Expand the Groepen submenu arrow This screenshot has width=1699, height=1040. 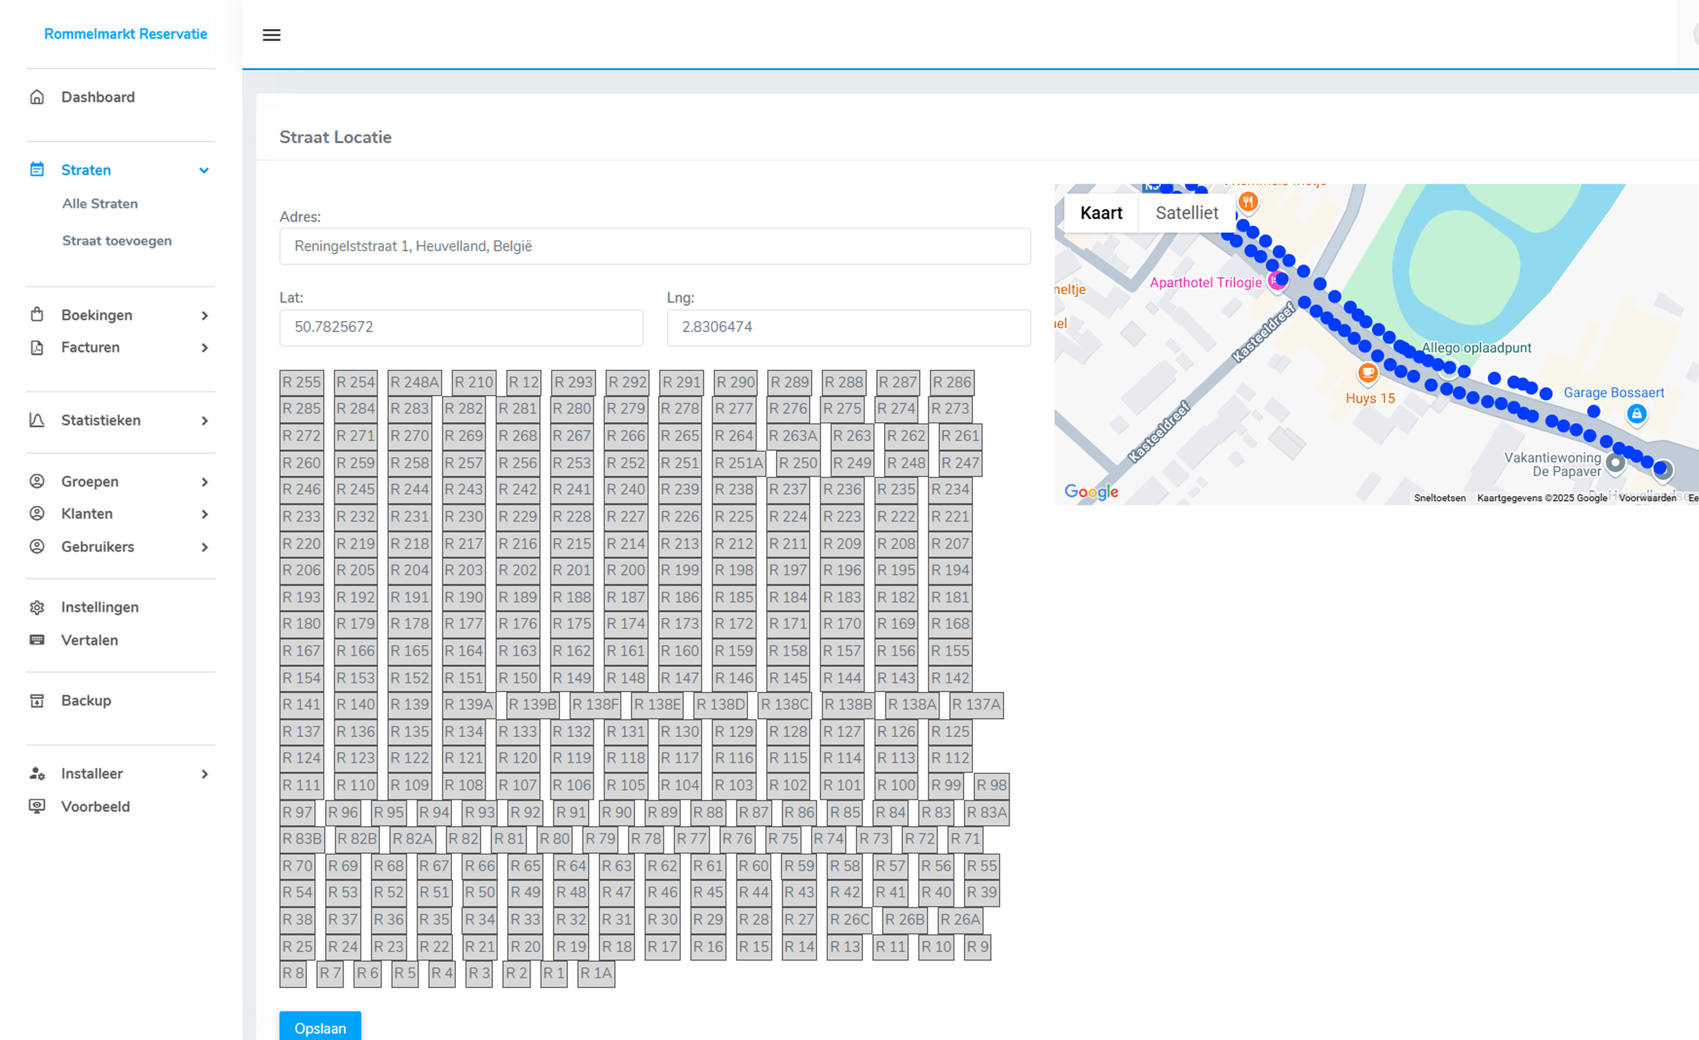pyautogui.click(x=204, y=482)
